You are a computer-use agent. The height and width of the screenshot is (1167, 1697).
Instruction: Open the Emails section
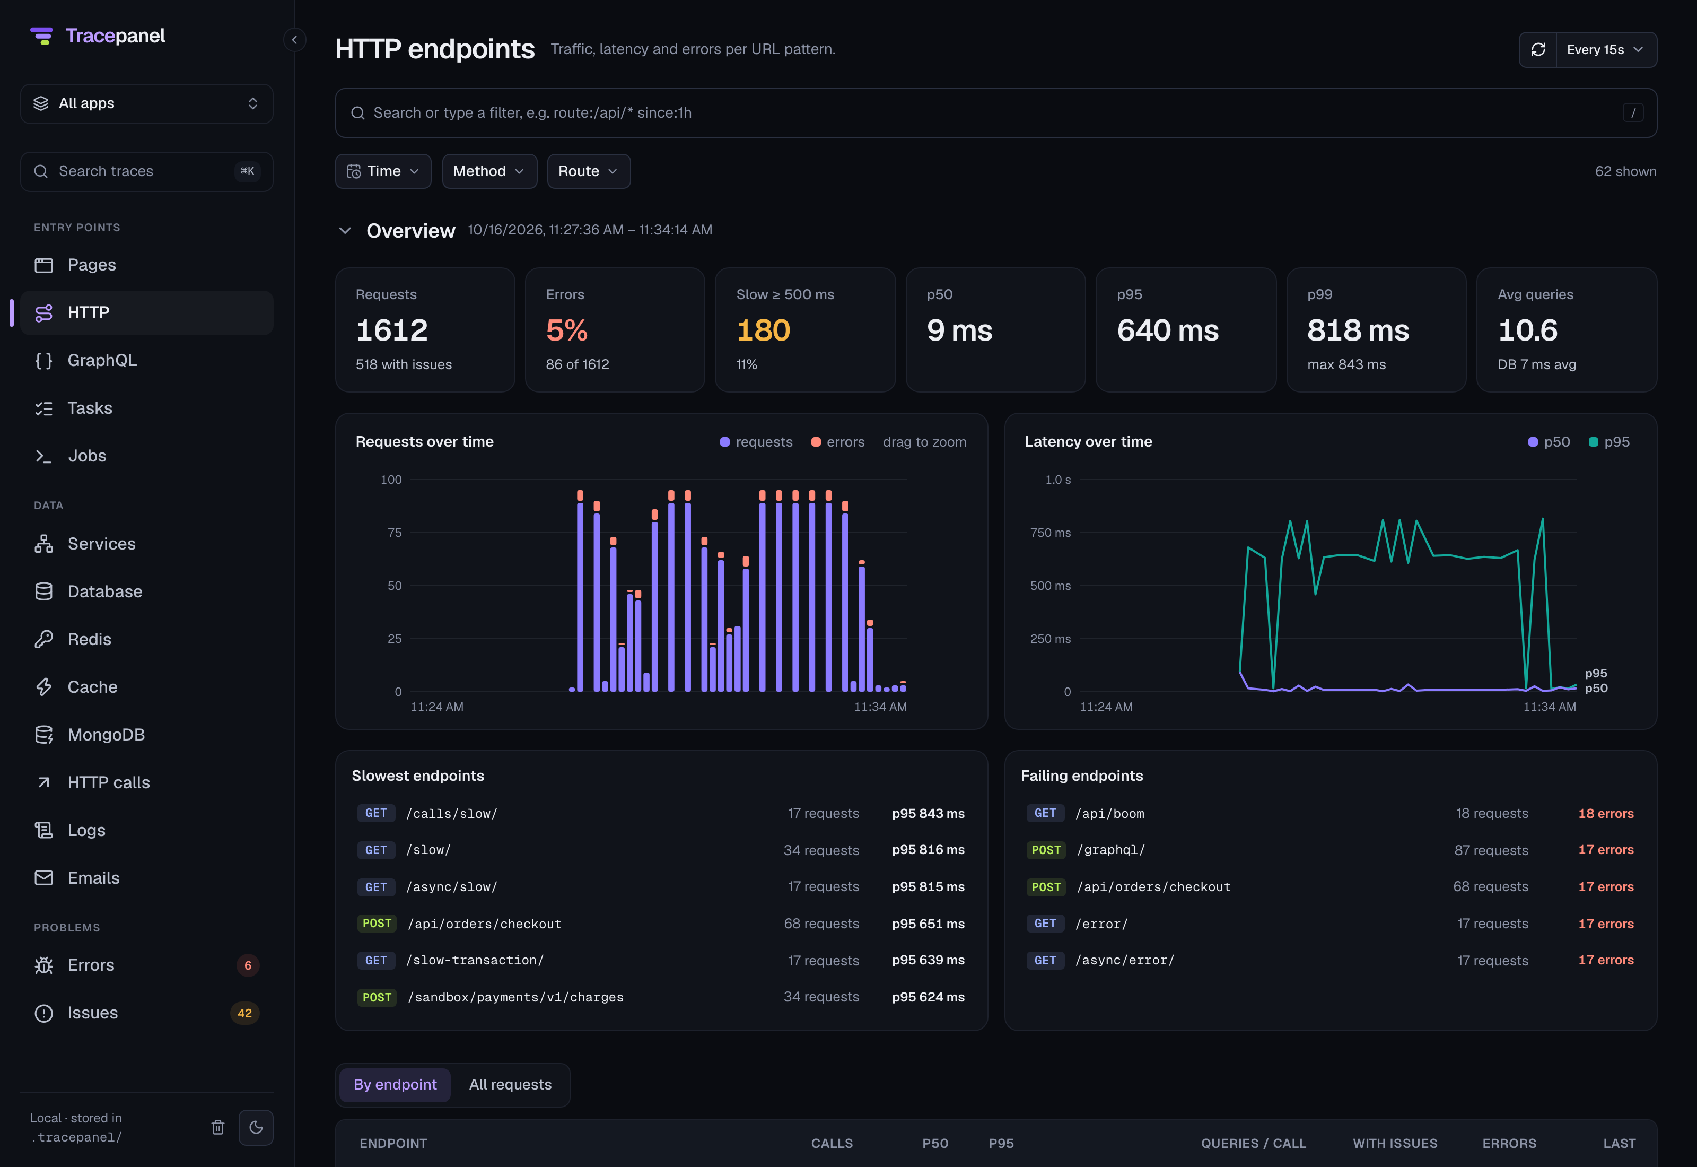[x=147, y=878]
